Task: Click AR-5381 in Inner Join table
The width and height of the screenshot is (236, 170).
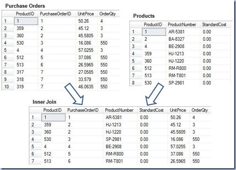Action: tap(114, 117)
